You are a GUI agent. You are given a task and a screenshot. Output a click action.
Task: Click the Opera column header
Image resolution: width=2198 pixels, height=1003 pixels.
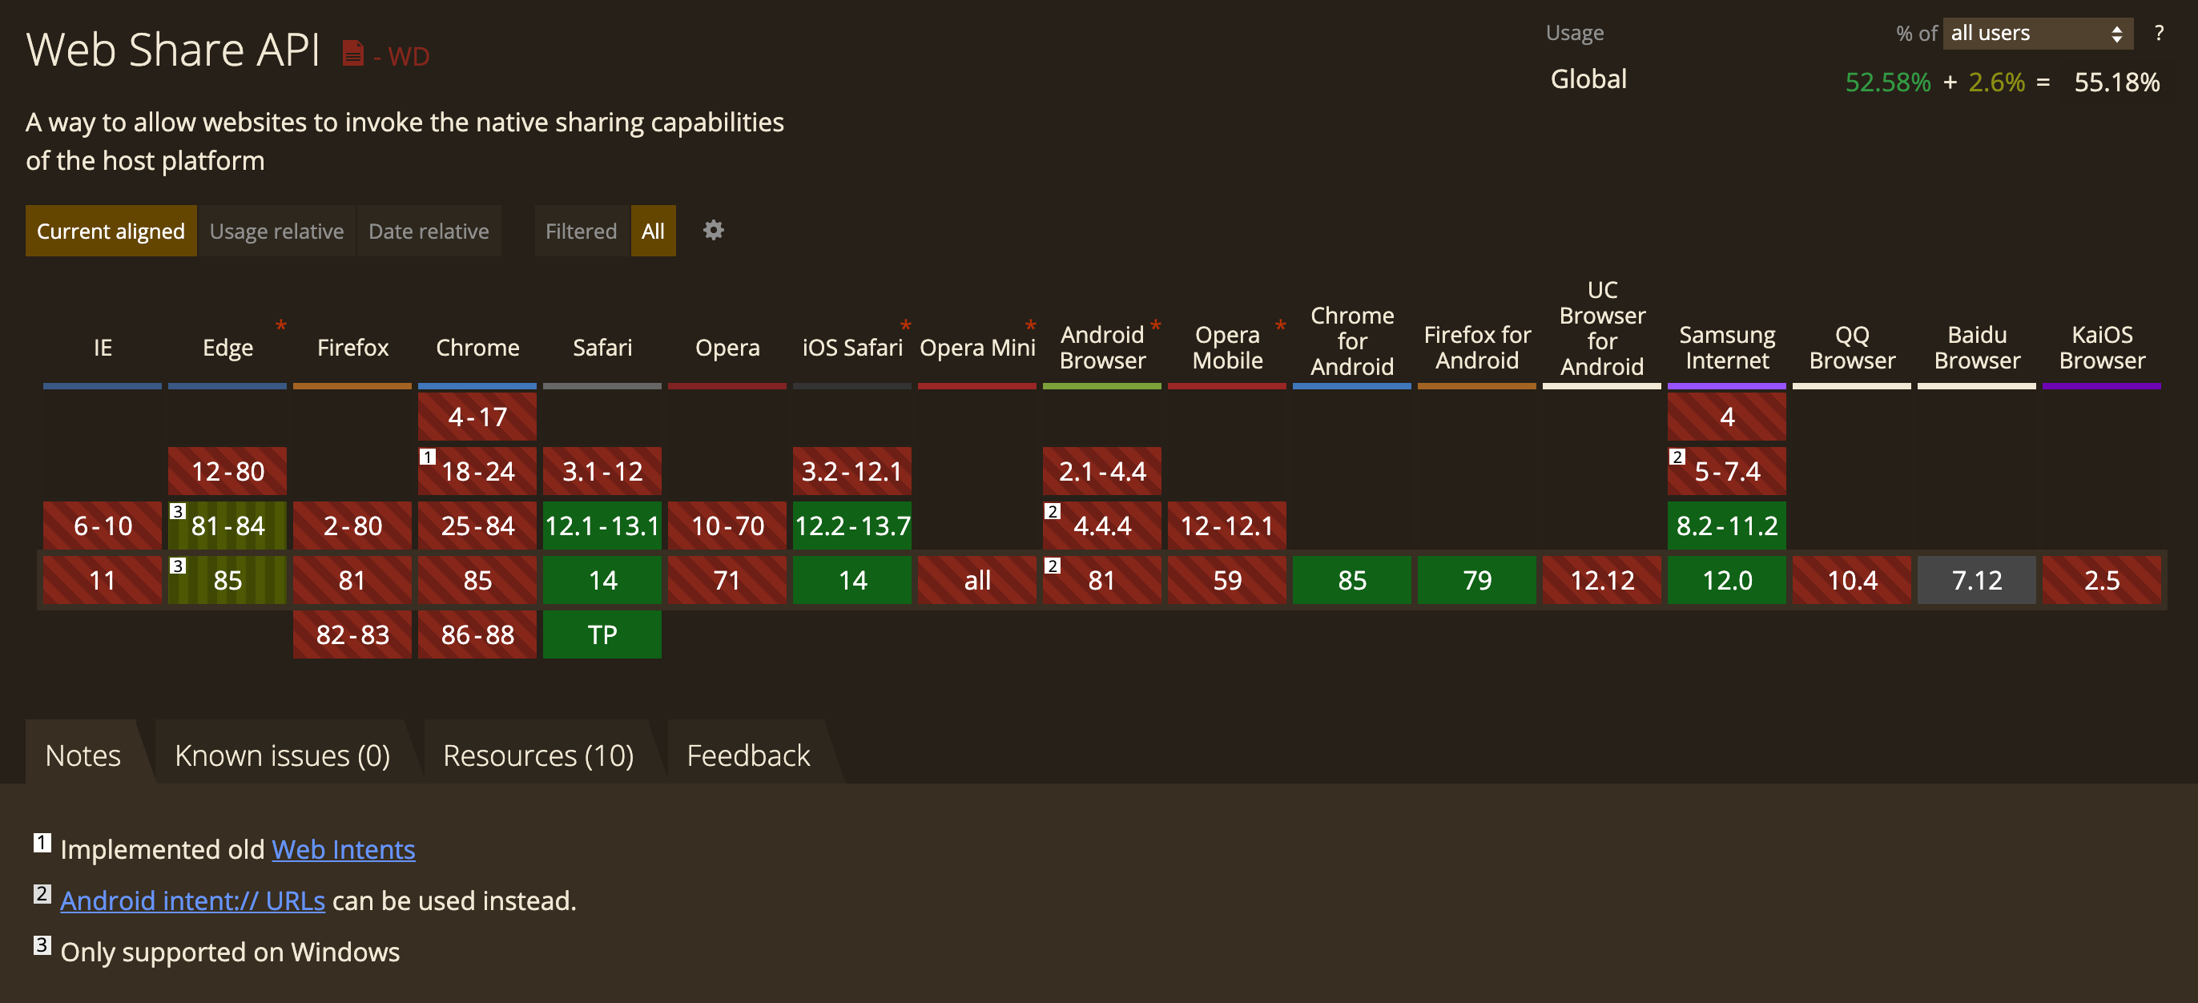(727, 348)
